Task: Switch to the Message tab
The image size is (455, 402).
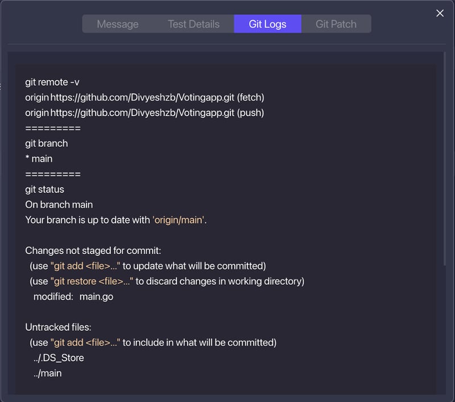Action: pyautogui.click(x=118, y=24)
